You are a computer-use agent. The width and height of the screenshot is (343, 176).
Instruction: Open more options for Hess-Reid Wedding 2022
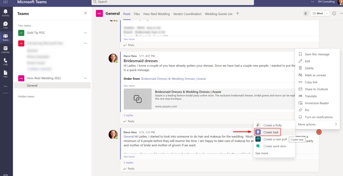pyautogui.click(x=85, y=78)
